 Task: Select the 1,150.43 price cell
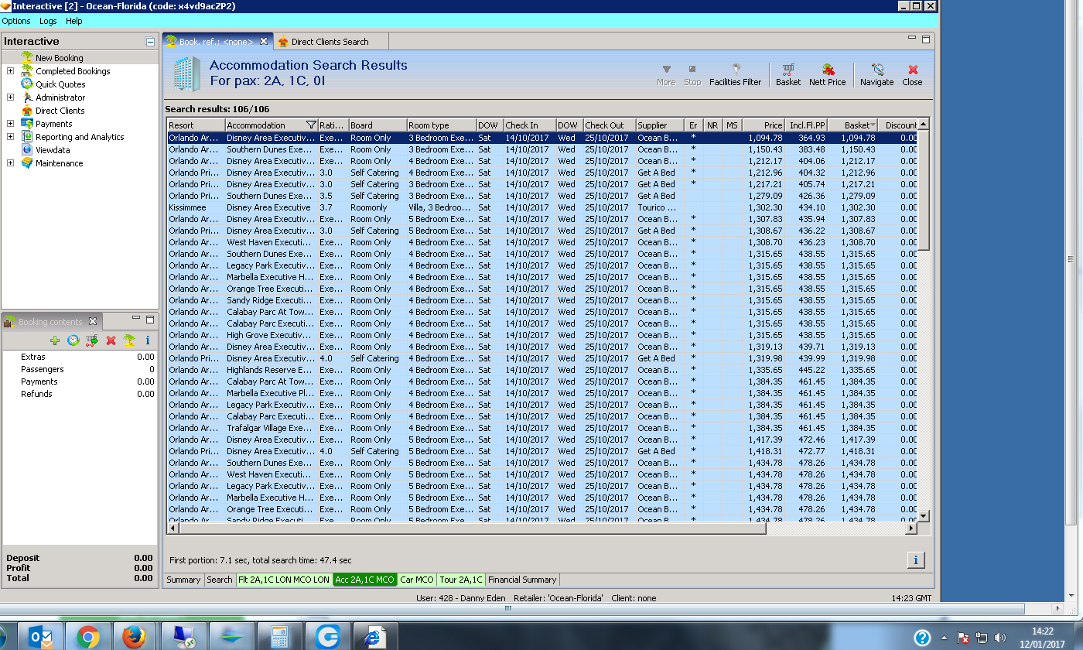(763, 149)
